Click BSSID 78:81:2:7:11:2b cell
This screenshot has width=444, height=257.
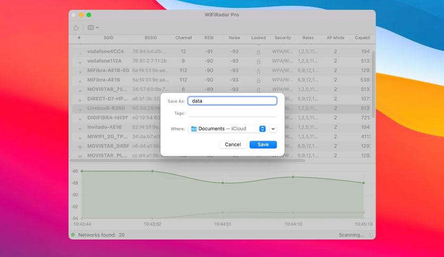click(149, 61)
